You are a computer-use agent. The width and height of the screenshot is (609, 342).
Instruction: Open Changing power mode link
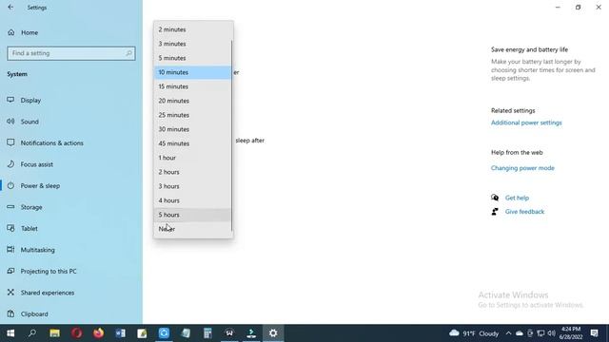coord(522,168)
